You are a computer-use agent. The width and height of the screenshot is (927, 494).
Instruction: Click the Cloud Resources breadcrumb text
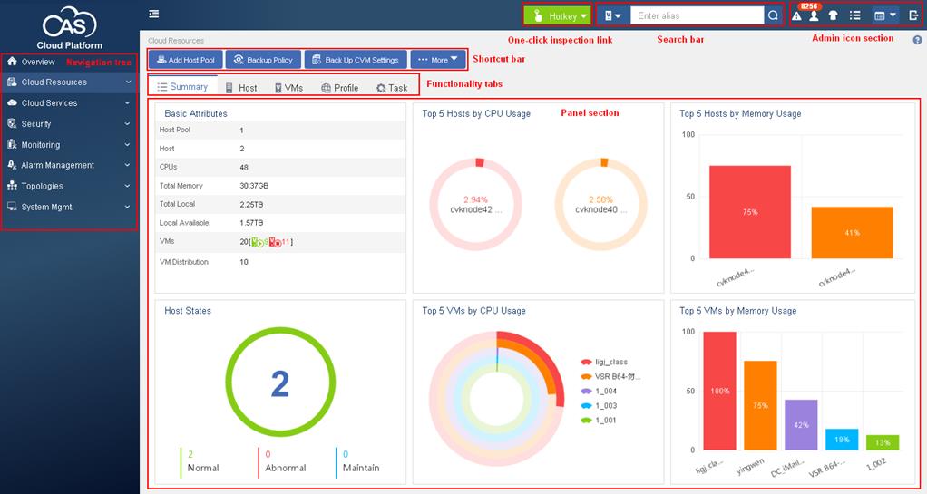click(176, 41)
